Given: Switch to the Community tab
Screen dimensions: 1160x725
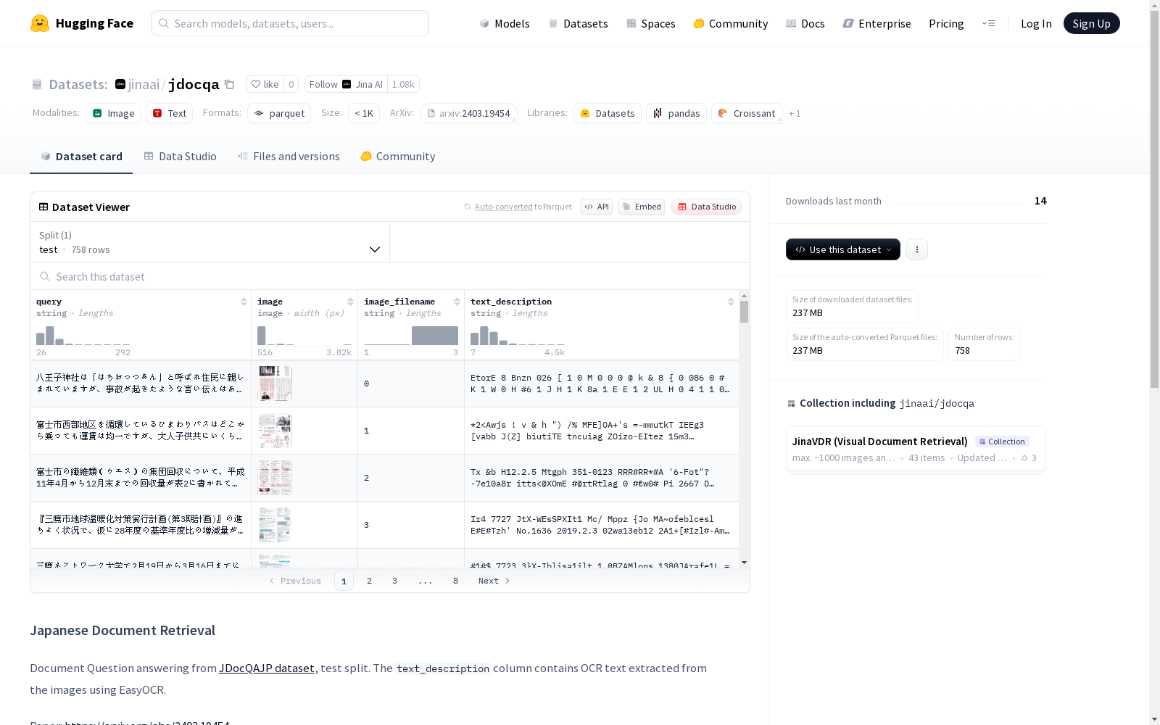Looking at the screenshot, I should coord(398,157).
